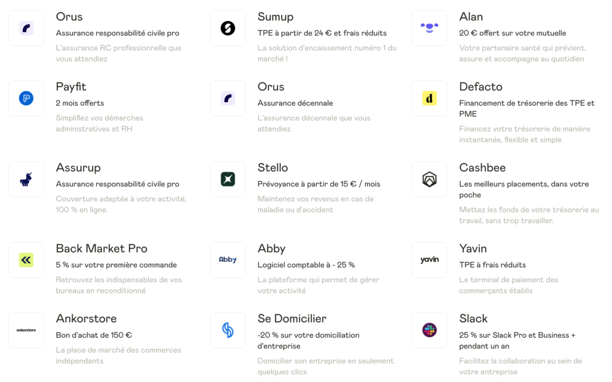Open the Ankorstore offer title

pos(86,319)
